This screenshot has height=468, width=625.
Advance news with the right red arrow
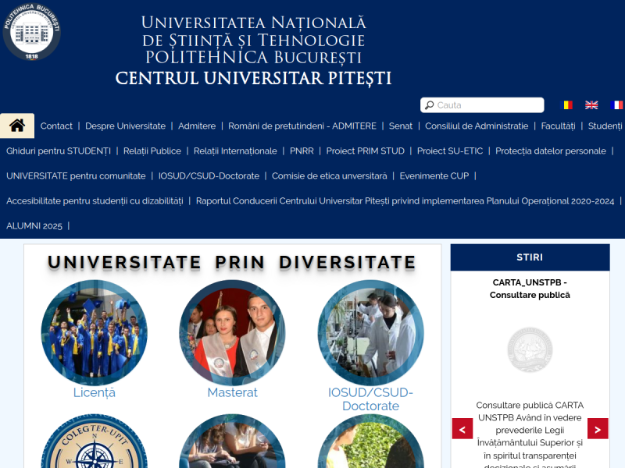[597, 428]
